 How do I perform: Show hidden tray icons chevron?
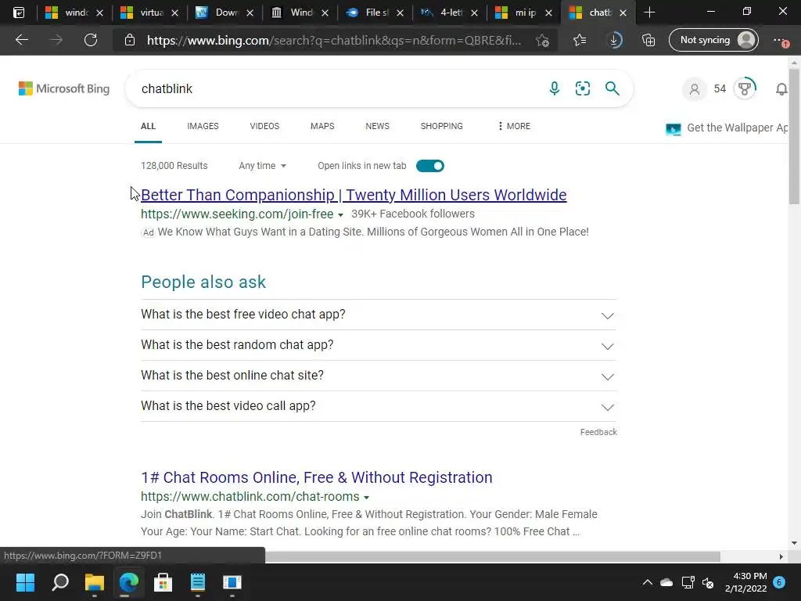pos(647,582)
